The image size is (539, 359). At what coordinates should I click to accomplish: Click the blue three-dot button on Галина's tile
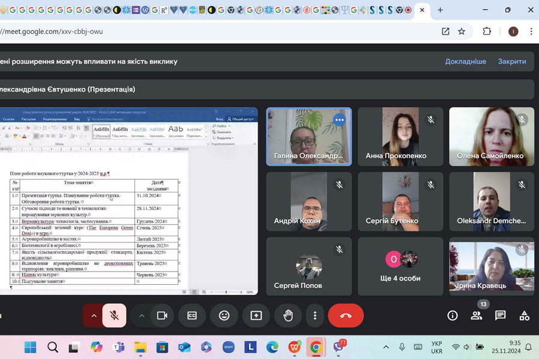click(340, 120)
